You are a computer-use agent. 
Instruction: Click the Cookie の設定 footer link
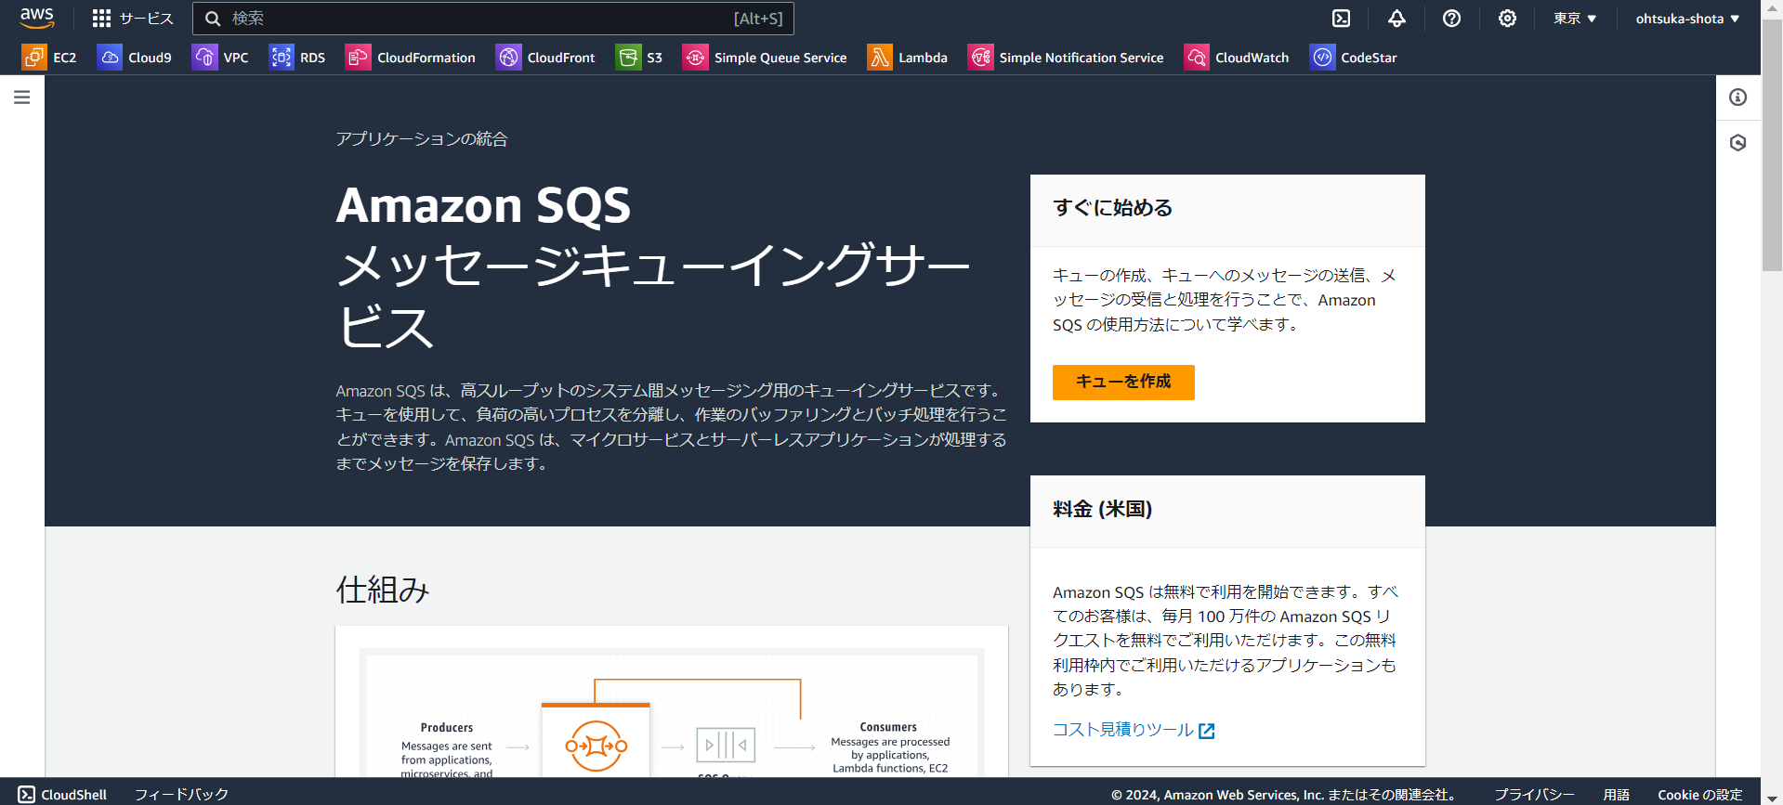click(x=1700, y=795)
